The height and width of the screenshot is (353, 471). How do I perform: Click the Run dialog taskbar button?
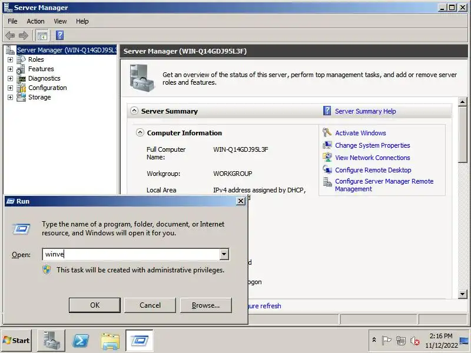pyautogui.click(x=140, y=341)
